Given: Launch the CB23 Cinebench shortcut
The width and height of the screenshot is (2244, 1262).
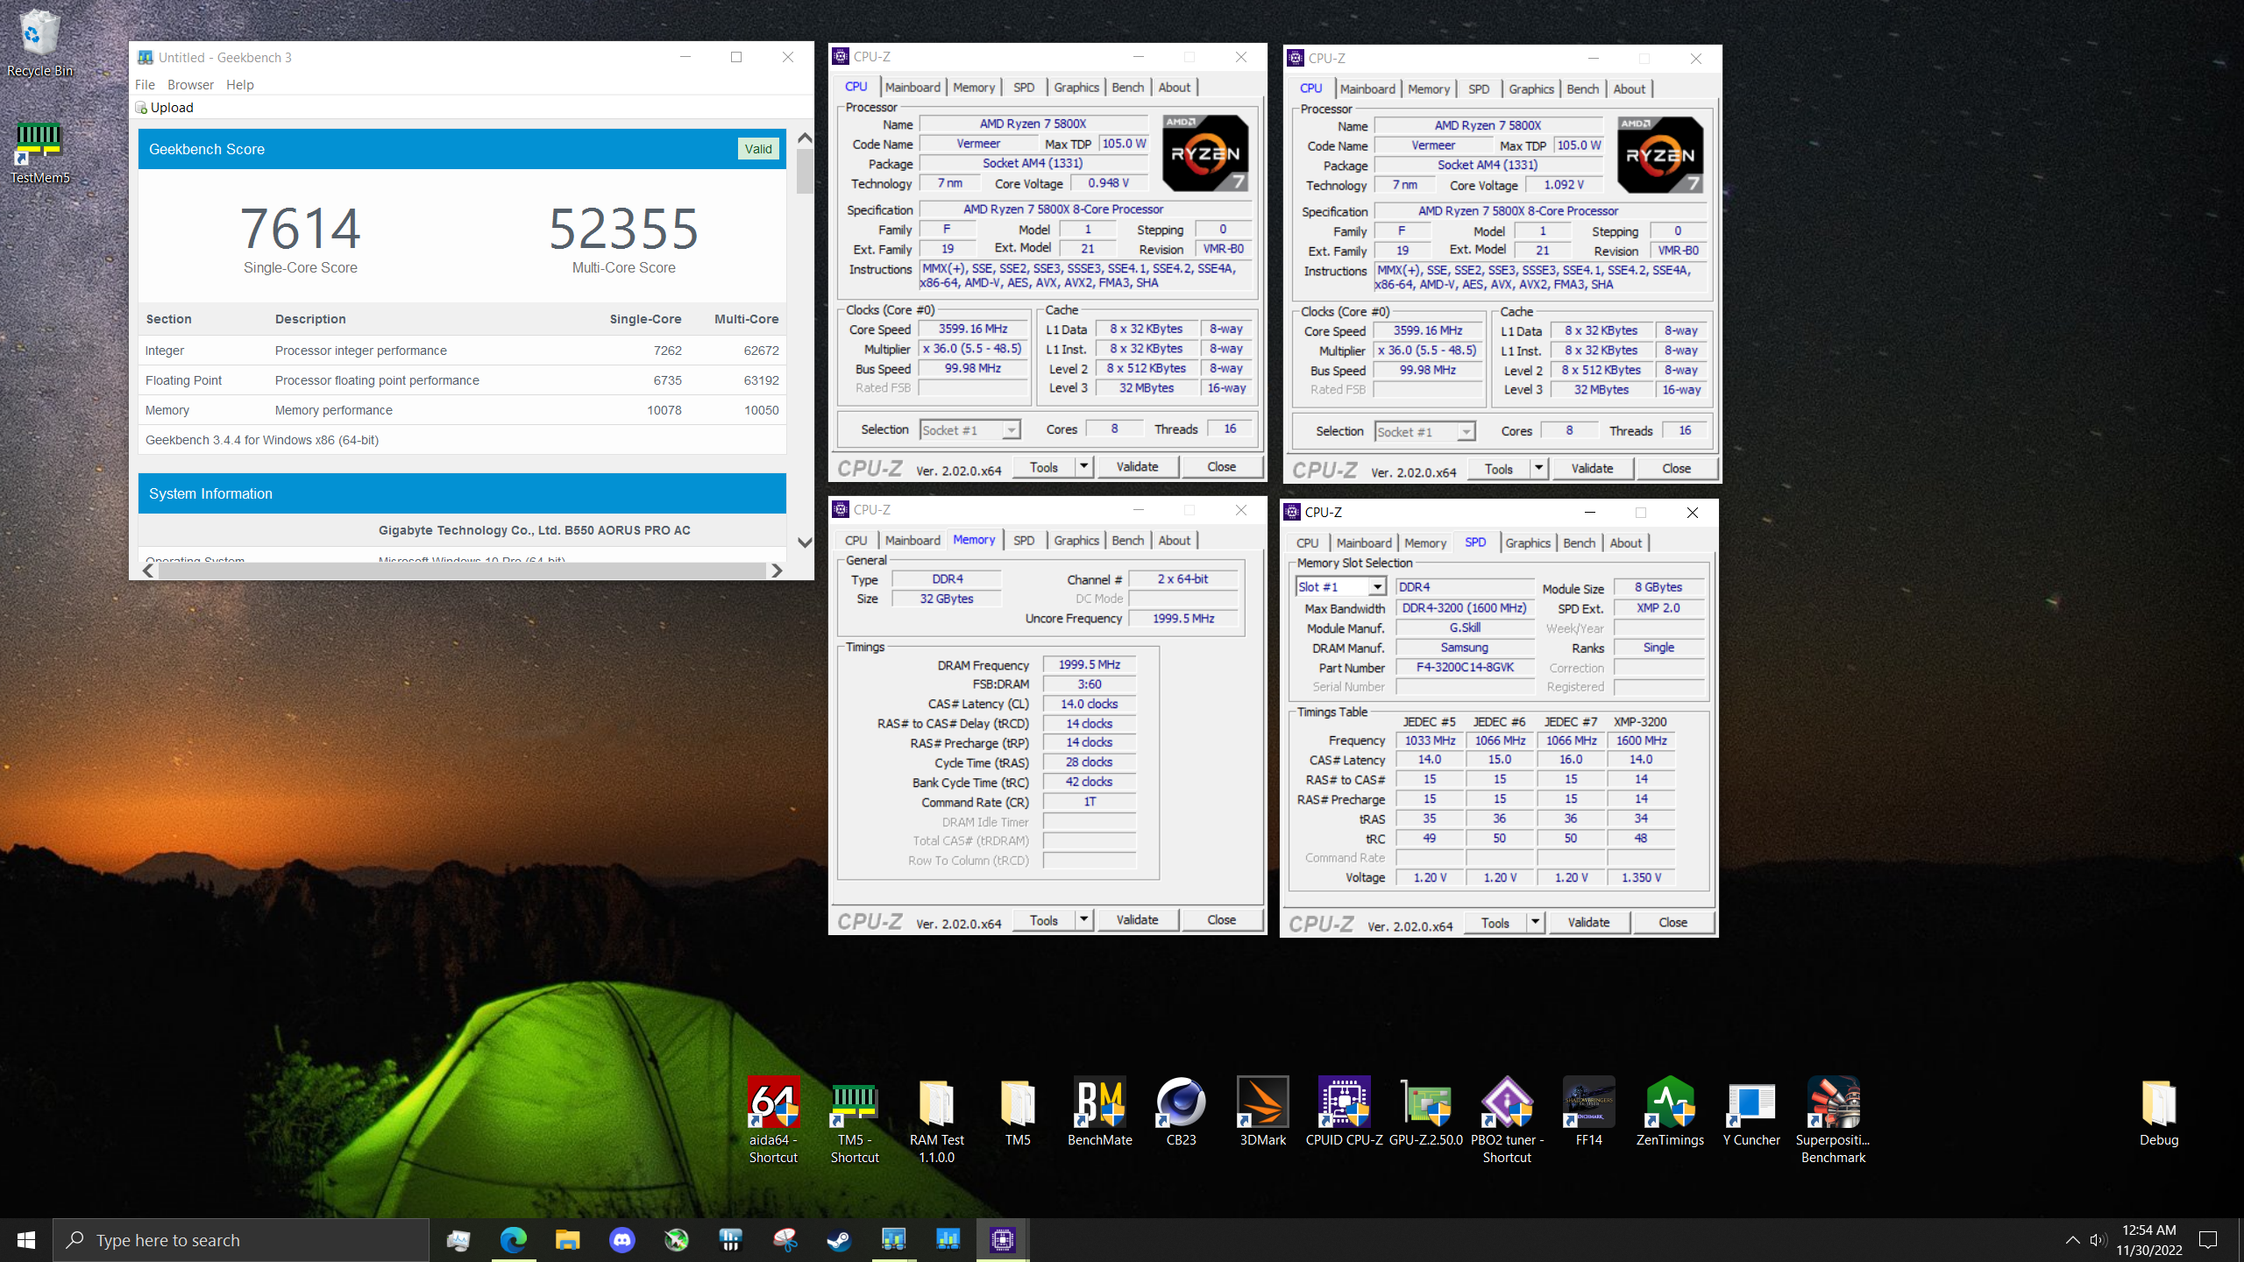Looking at the screenshot, I should (x=1181, y=1110).
